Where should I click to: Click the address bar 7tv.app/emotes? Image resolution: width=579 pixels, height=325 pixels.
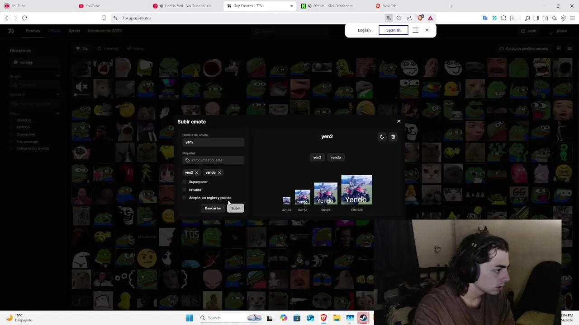point(137,18)
